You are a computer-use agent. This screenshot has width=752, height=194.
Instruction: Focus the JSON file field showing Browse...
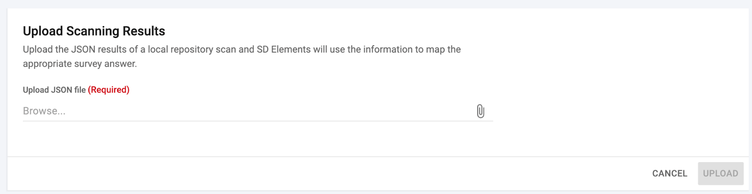click(x=258, y=111)
